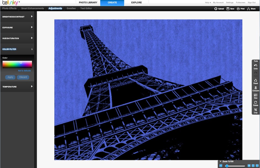Click the Fullscreen link
Image resolution: width=260 pixels, height=168 pixels.
(240, 2)
